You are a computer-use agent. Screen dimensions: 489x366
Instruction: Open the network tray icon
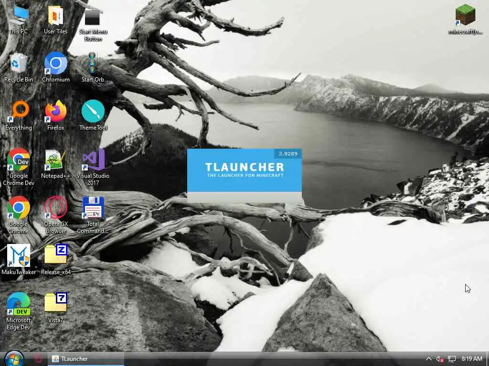pyautogui.click(x=452, y=359)
